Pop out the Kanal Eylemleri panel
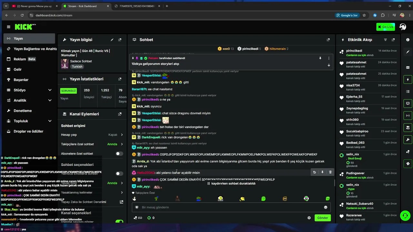 pyautogui.click(x=120, y=114)
